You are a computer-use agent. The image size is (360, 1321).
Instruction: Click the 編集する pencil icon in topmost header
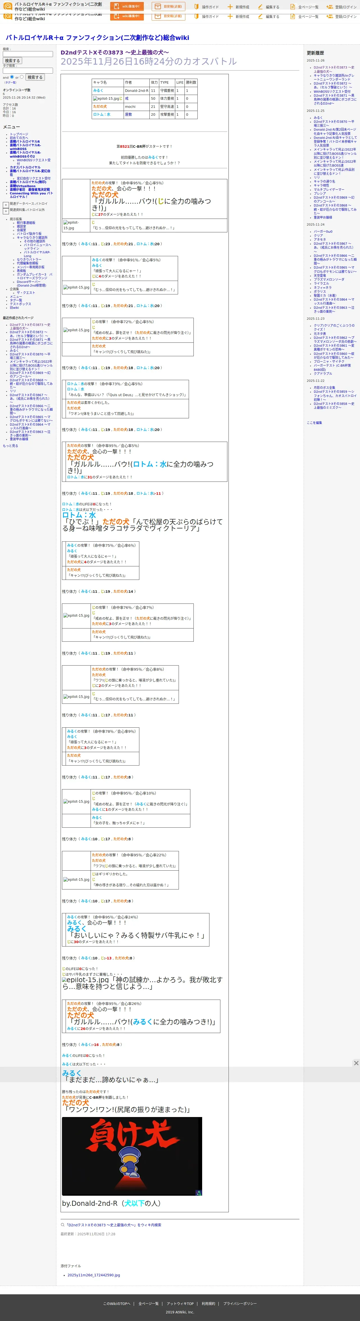[x=260, y=7]
